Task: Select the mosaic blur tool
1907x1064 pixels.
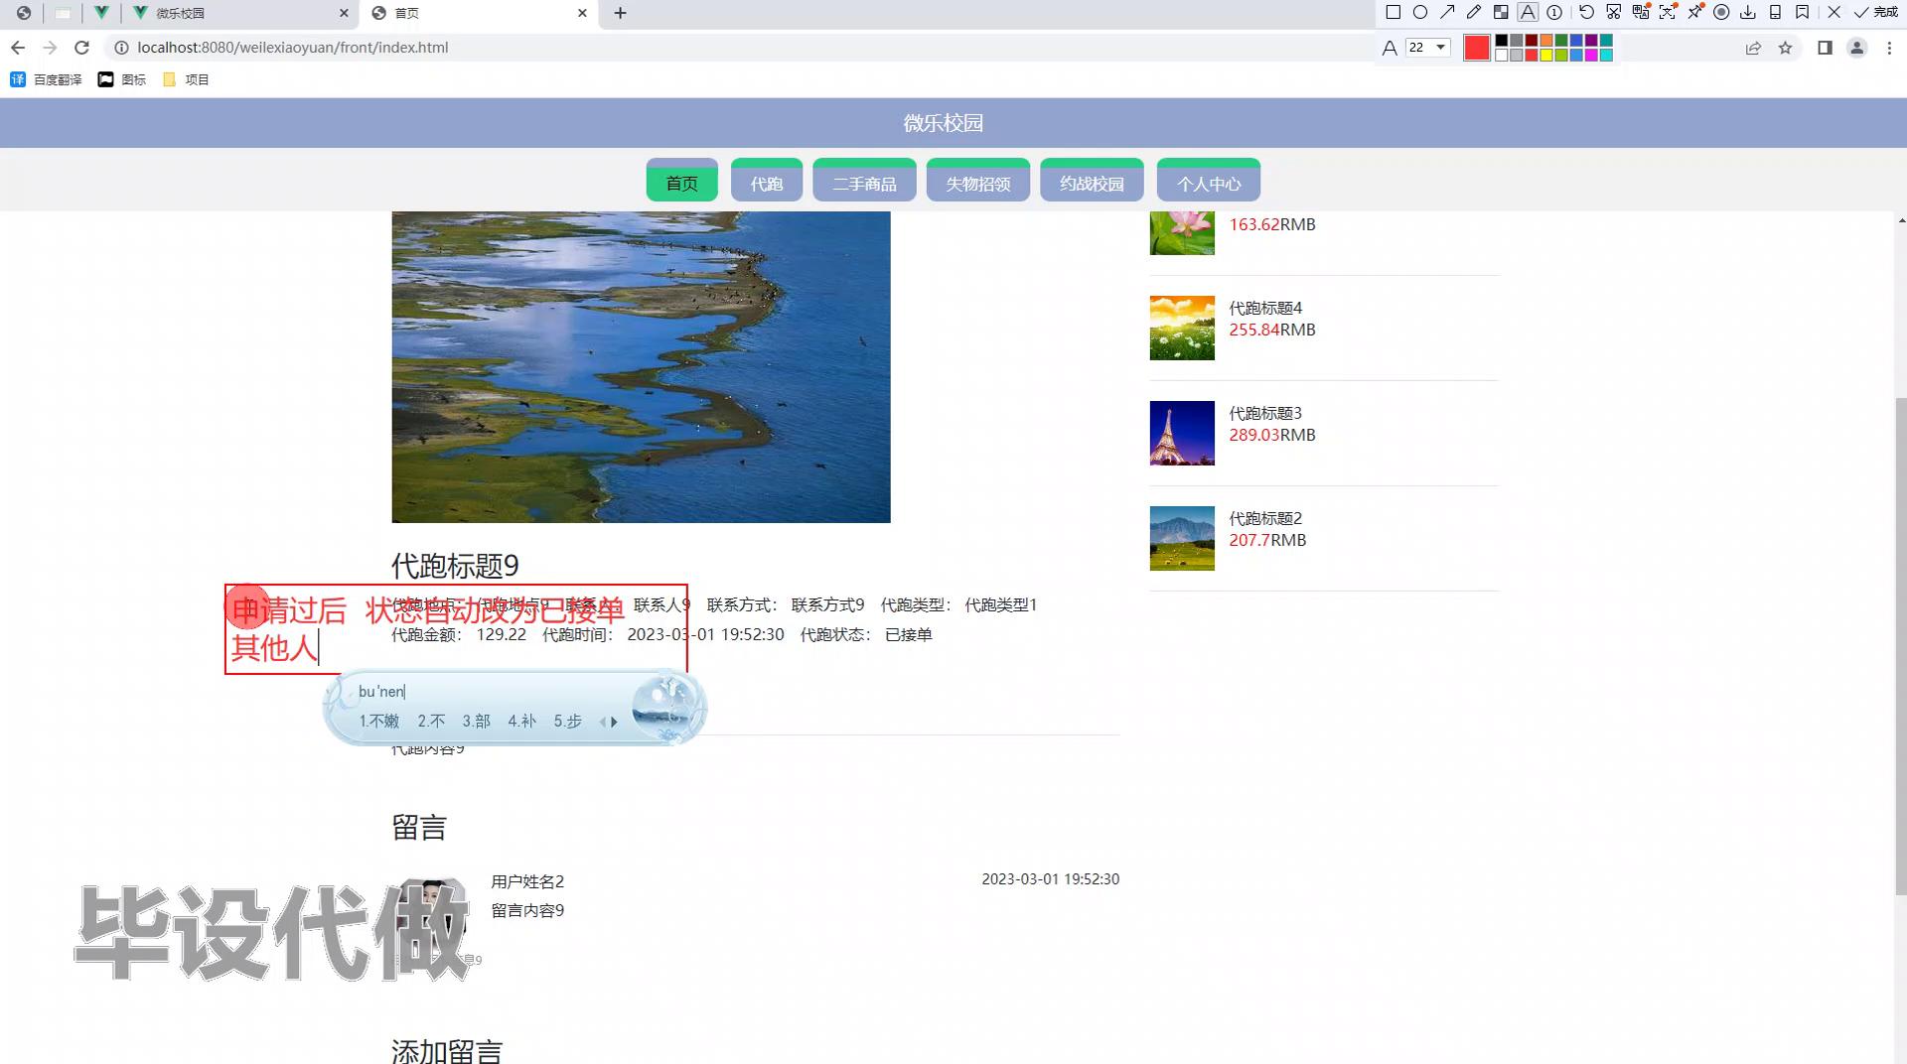Action: (1501, 12)
